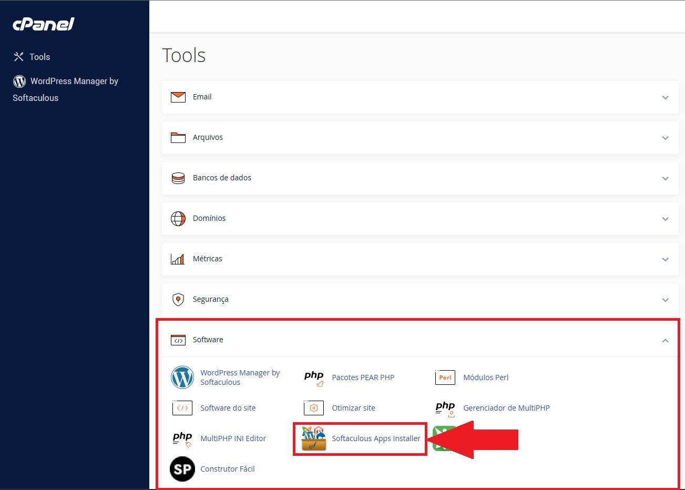Open WordPress Manager by Softaculous link in Software

click(240, 377)
